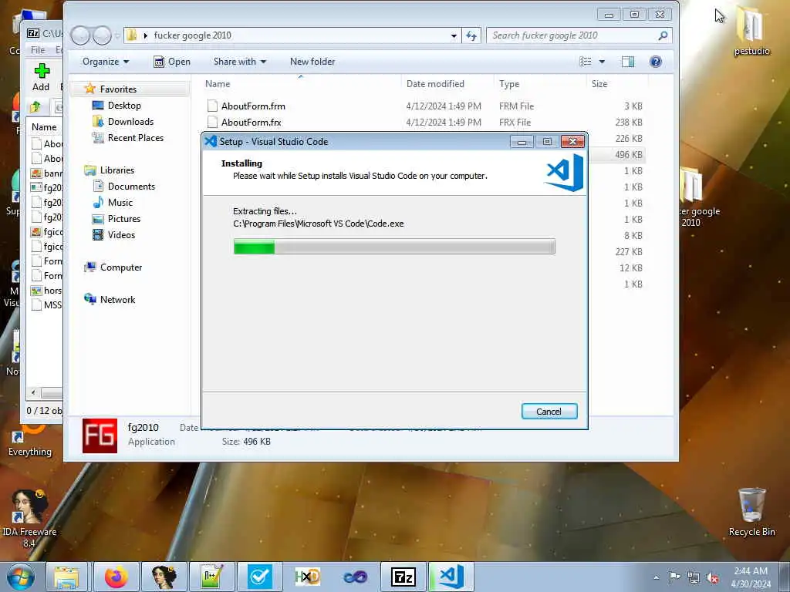Click the Windows Start button

click(x=20, y=577)
